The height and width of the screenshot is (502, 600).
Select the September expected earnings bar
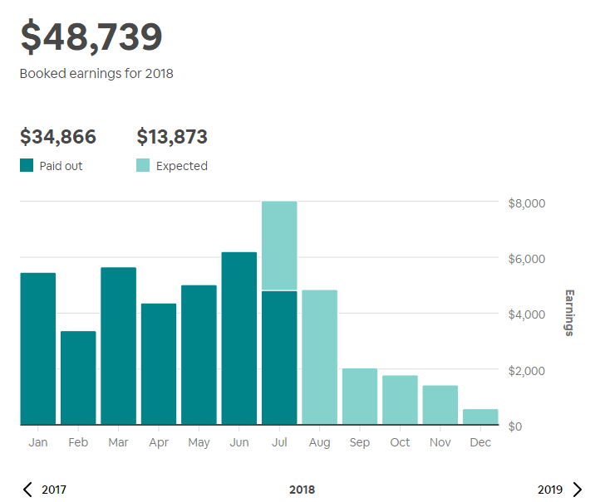[x=360, y=397]
